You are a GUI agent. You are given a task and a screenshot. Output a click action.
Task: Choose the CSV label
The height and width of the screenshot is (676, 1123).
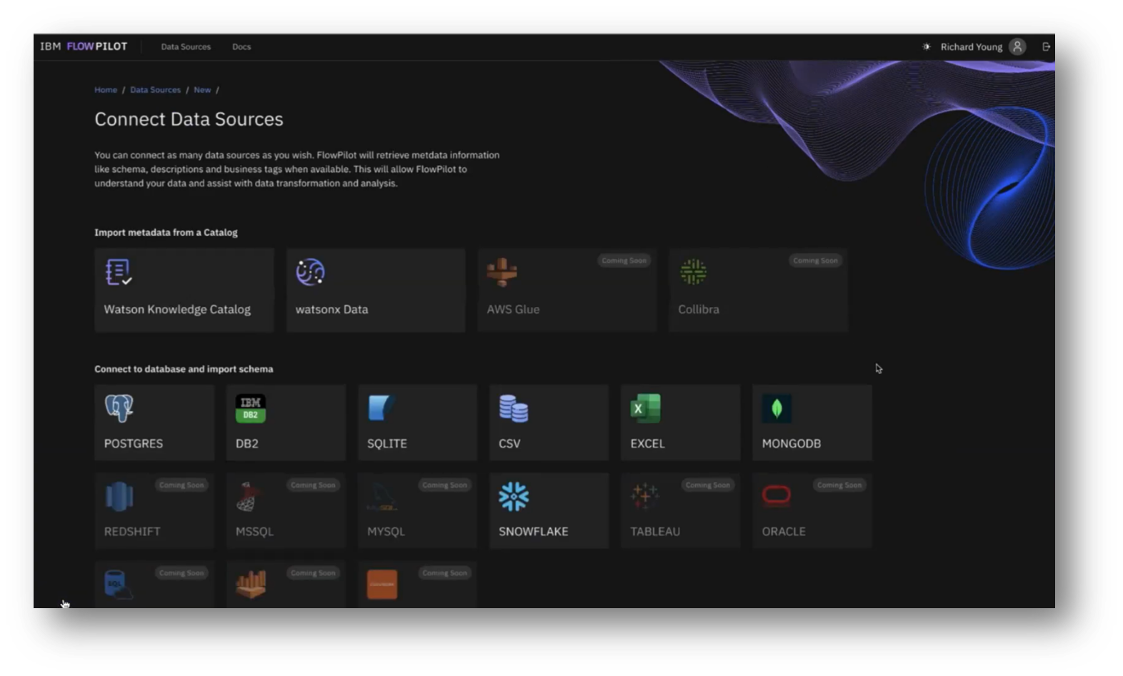pos(509,443)
